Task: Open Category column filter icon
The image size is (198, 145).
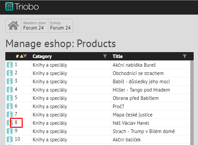Action: (x=105, y=56)
